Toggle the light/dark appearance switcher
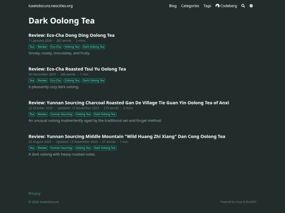 click(251, 6)
